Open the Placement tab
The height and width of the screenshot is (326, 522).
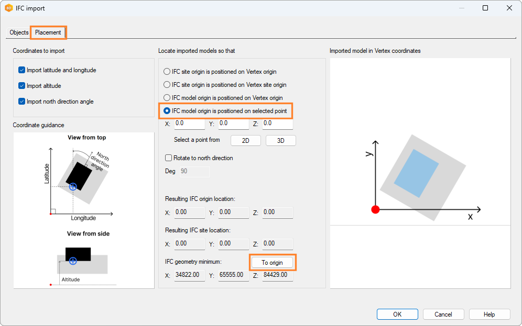pos(48,32)
